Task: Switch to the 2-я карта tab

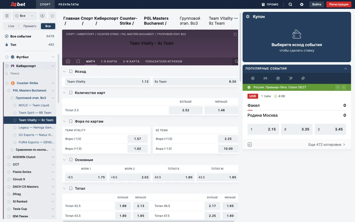Action: [131, 62]
